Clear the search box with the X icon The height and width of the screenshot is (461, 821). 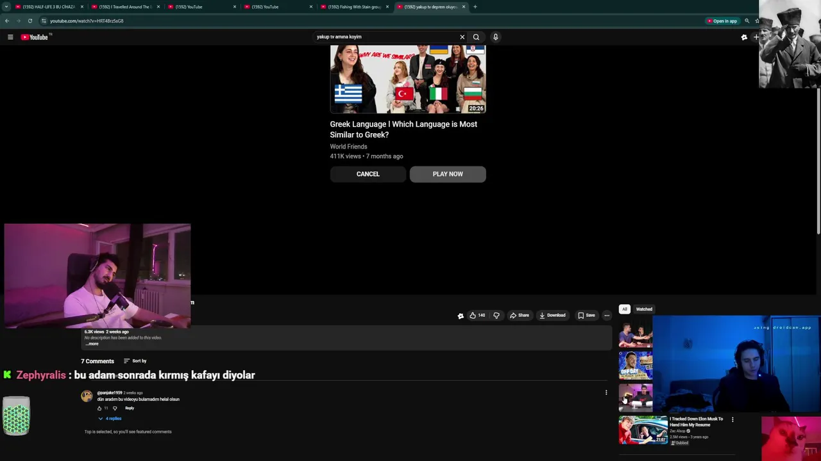tap(462, 37)
